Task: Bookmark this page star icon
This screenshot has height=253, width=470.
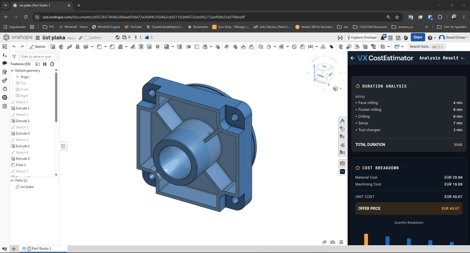Action: pyautogui.click(x=397, y=17)
